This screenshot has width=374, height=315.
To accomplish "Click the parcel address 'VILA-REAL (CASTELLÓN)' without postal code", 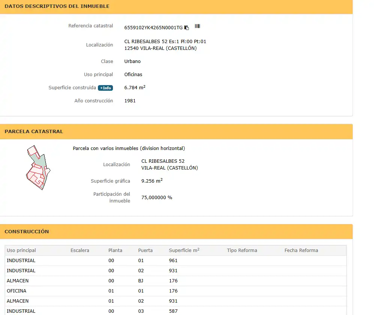I will (x=170, y=168).
